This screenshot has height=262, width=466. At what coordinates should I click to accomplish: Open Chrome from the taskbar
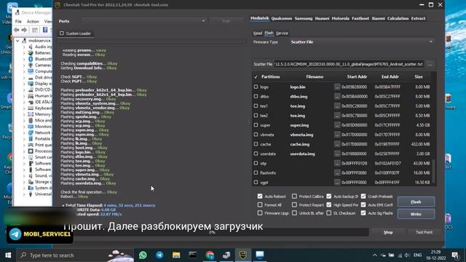210,255
